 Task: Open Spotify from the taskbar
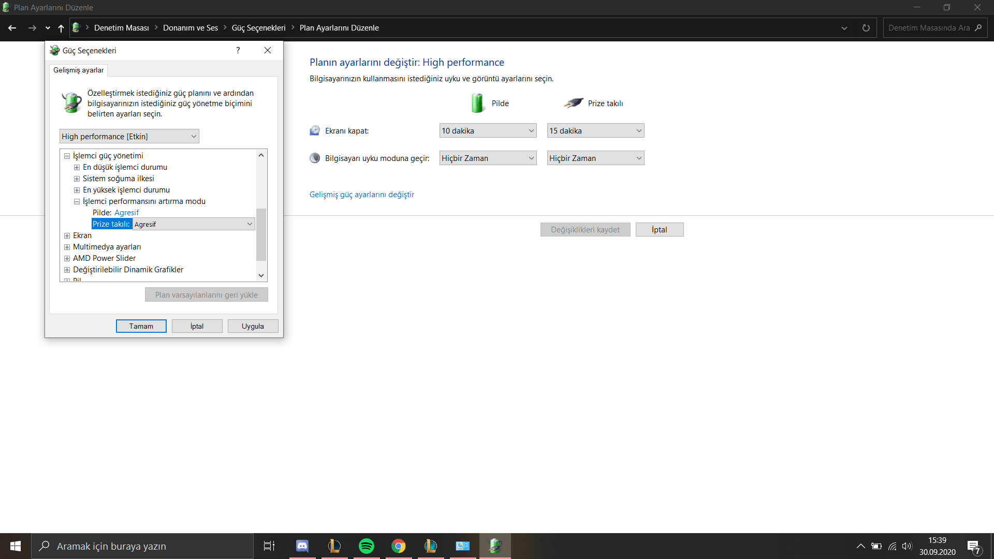coord(367,546)
